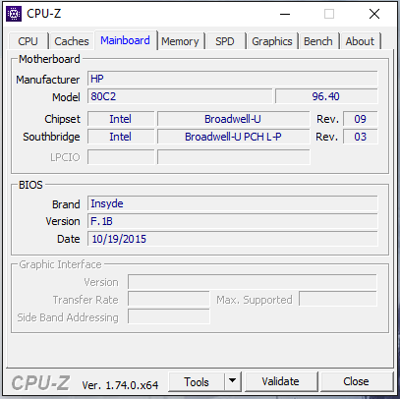Image resolution: width=400 pixels, height=399 pixels.
Task: Close the window with the X icon
Action: [374, 14]
